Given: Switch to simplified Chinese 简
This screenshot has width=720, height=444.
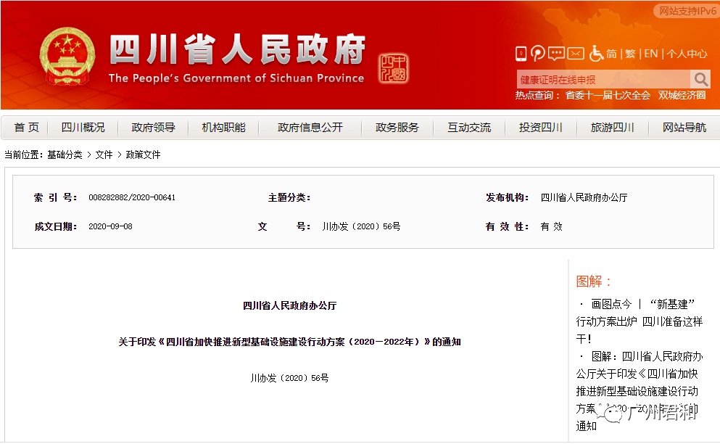Looking at the screenshot, I should pyautogui.click(x=612, y=54).
